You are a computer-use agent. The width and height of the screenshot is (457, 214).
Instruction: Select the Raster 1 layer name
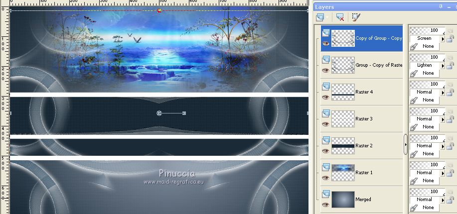(364, 173)
